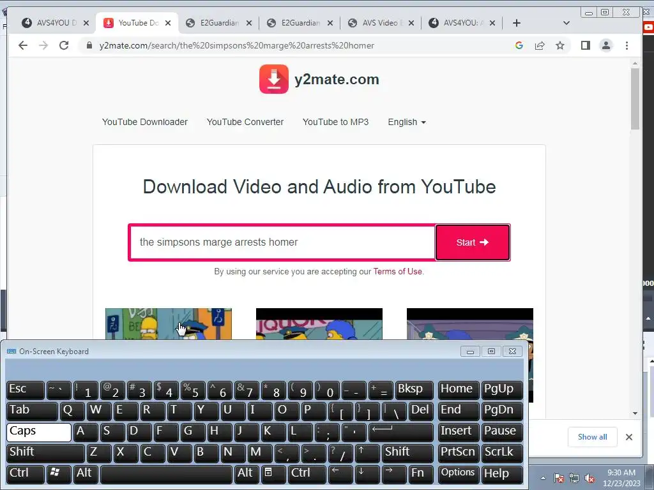The image size is (654, 490).
Task: Click the Windows logo key on keyboard
Action: click(59, 474)
